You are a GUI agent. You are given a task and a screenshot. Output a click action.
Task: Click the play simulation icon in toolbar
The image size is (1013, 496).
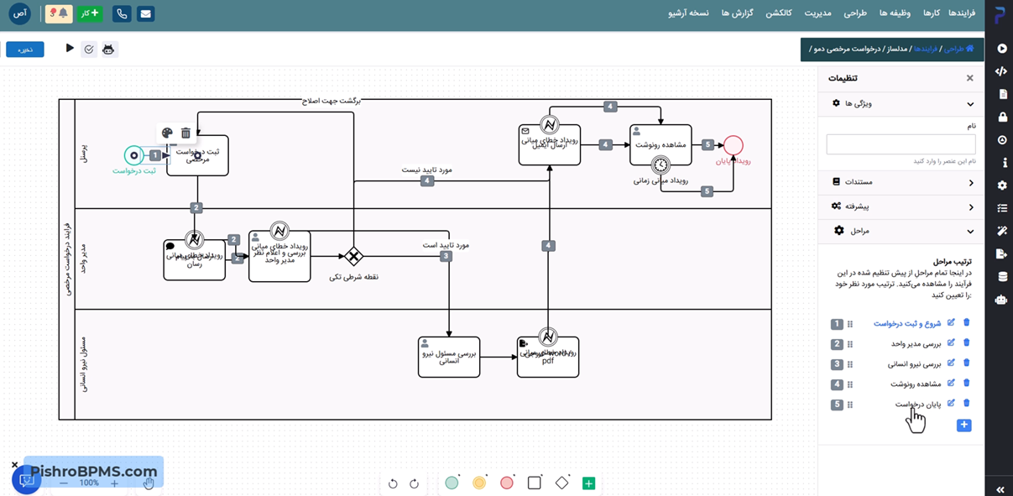pyautogui.click(x=70, y=49)
